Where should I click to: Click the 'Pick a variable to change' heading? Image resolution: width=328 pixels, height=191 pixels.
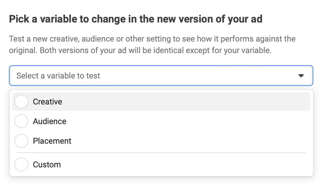coord(135,19)
